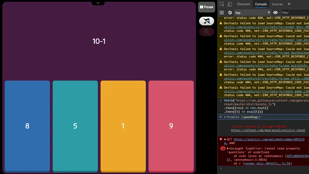Show more DevTools tabs

point(289,4)
